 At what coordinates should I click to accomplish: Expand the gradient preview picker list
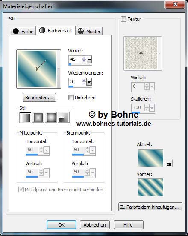(59, 69)
